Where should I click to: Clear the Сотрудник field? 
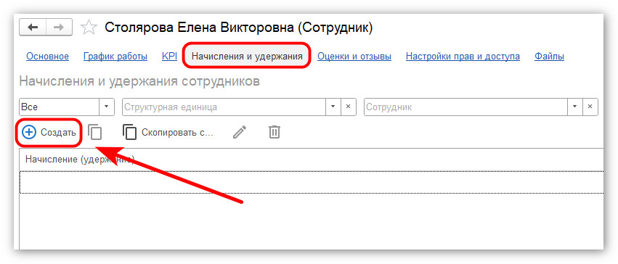pyautogui.click(x=590, y=107)
